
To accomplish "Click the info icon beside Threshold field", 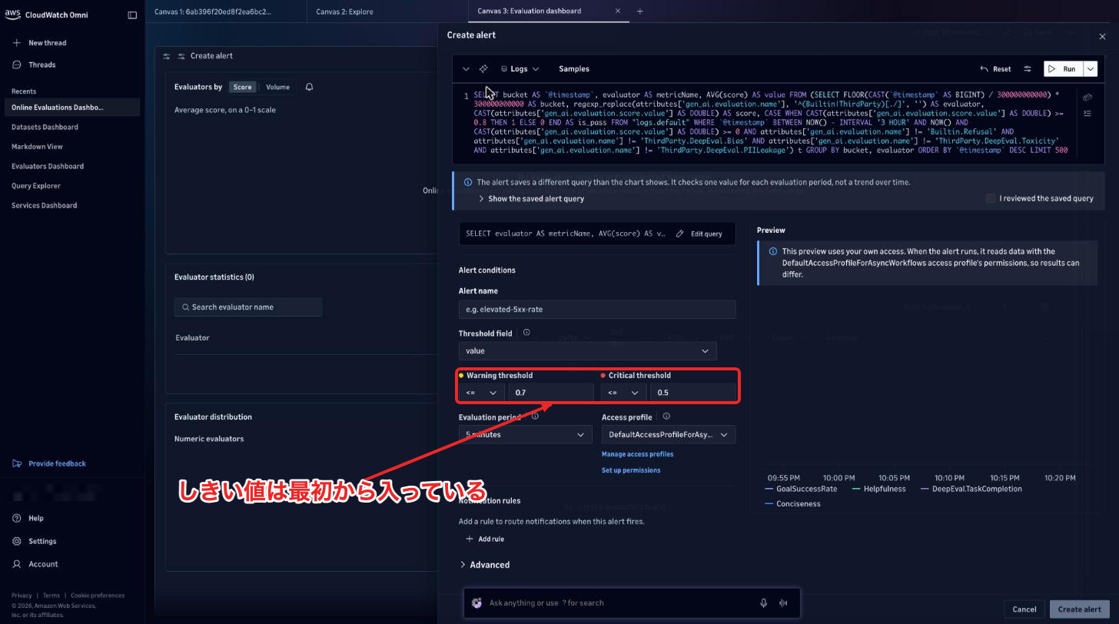I will [x=526, y=334].
